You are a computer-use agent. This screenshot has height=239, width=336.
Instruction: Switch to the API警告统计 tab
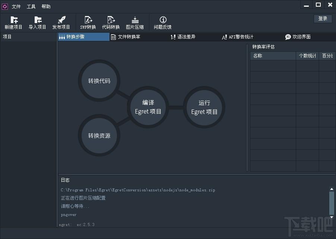coord(237,37)
